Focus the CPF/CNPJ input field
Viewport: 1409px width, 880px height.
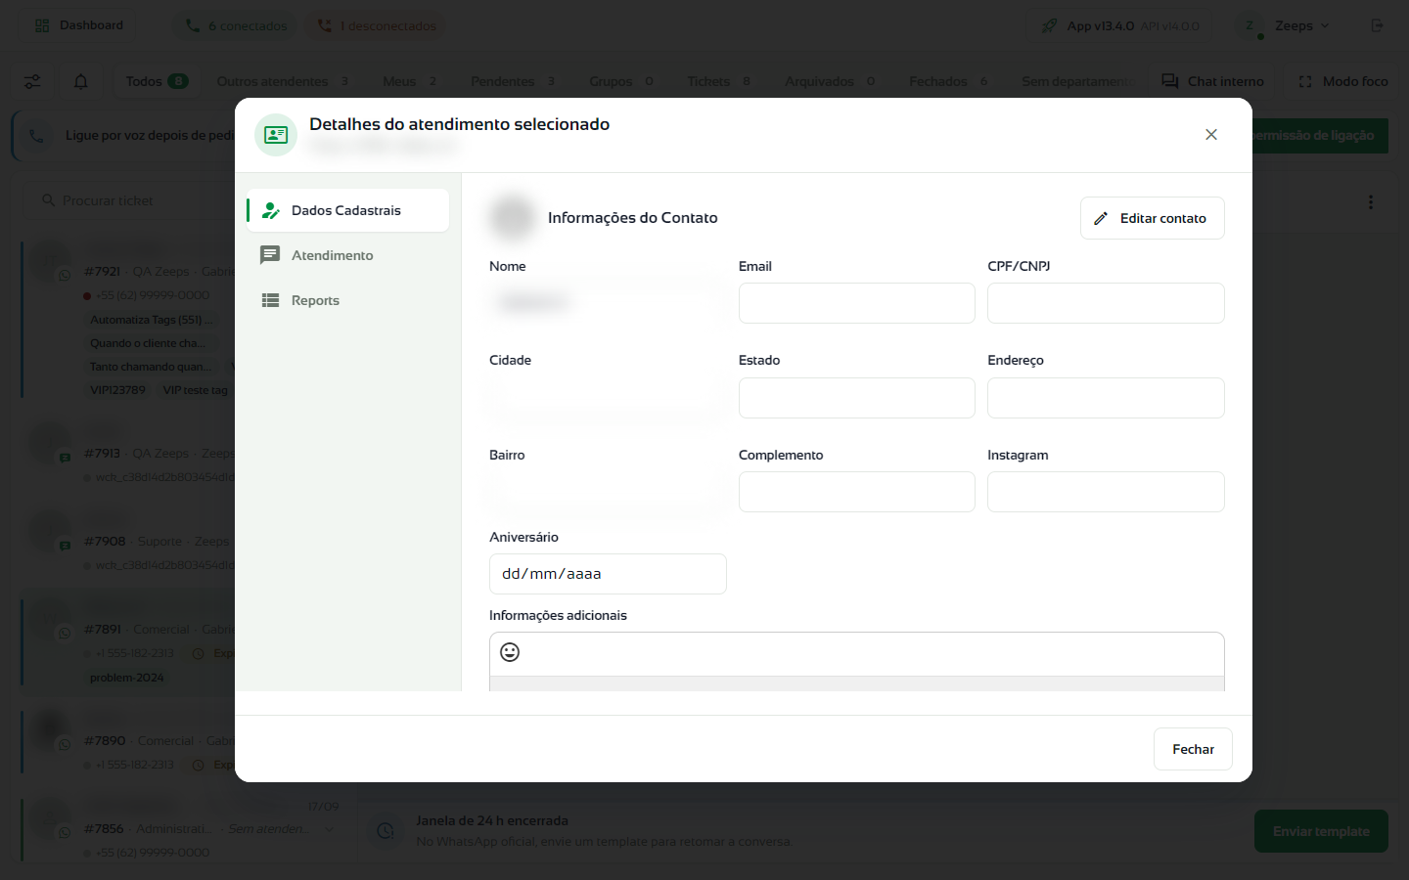click(1106, 303)
